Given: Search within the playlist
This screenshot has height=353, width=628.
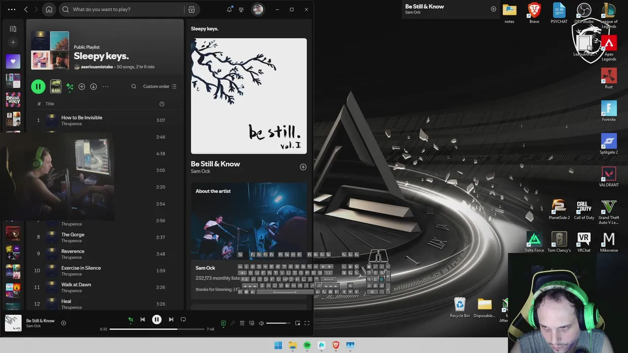Looking at the screenshot, I should tap(133, 87).
